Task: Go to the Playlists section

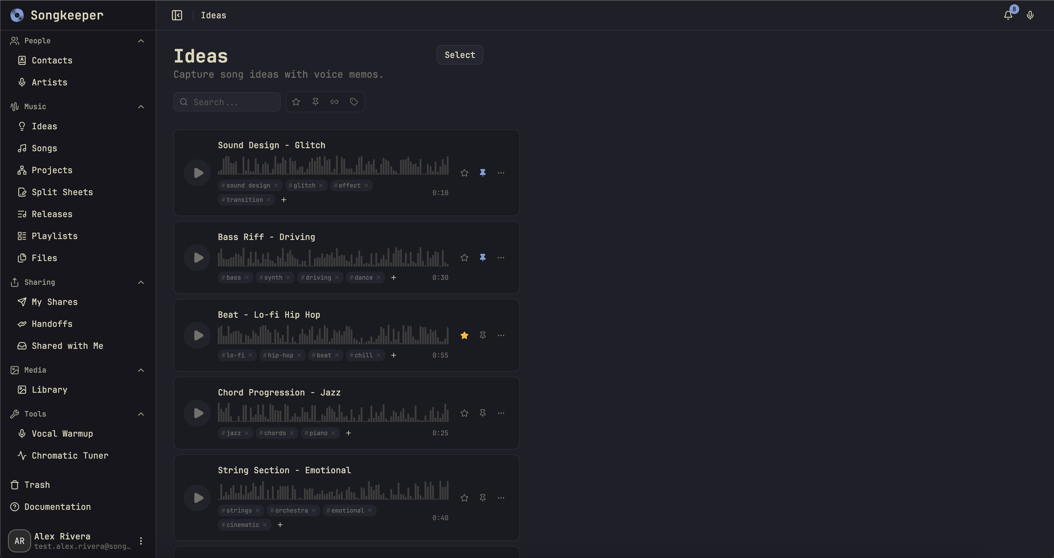Action: 55,236
